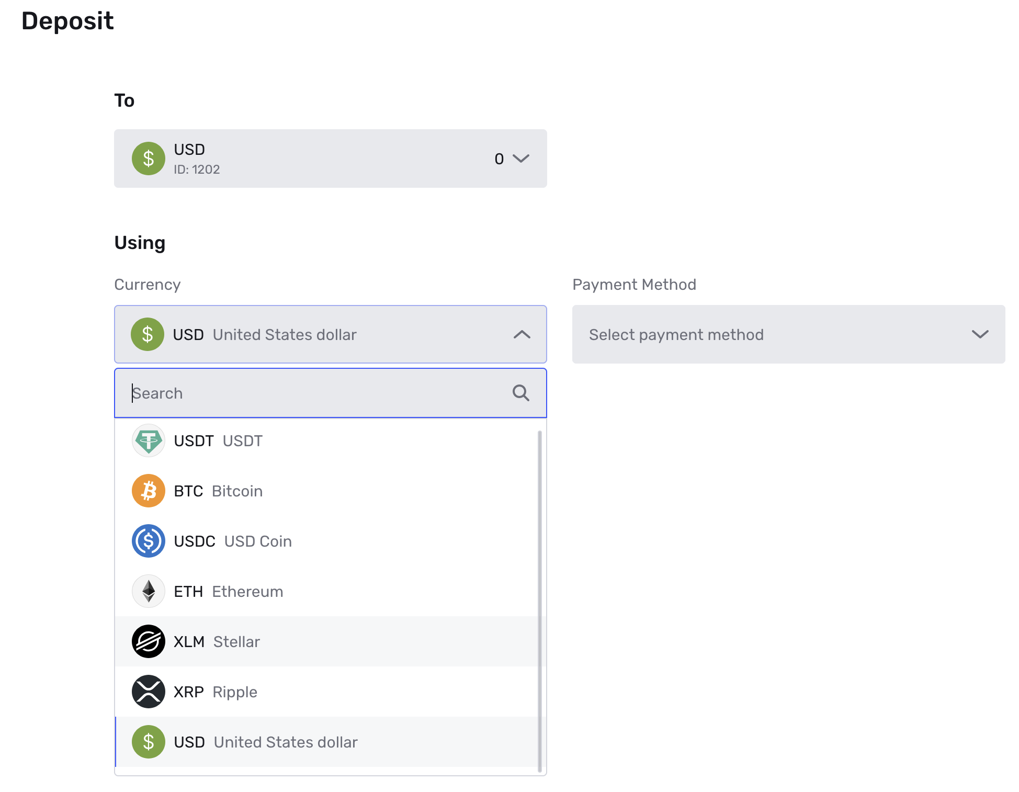Collapse the Currency dropdown chevron
1019x792 pixels.
(522, 334)
